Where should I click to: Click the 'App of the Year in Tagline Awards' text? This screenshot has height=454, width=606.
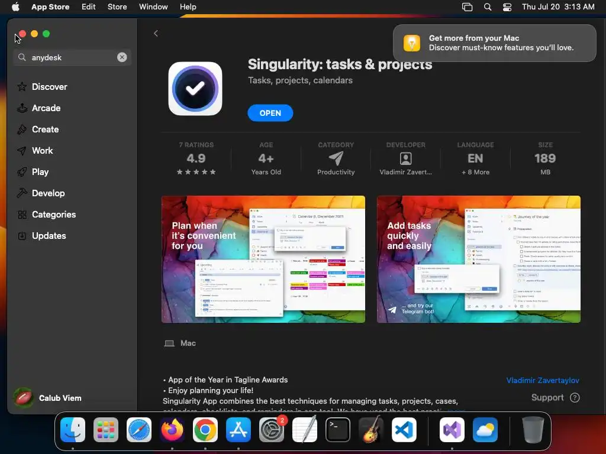228,380
